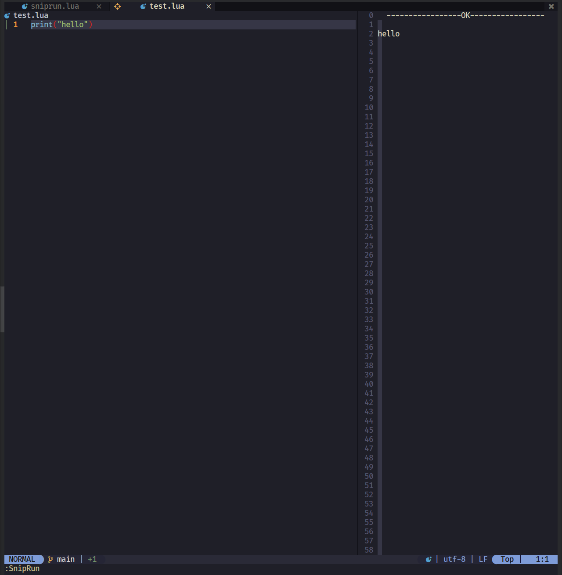
Task: Click the close-all icon at bufferline's top right
Action: 551,6
